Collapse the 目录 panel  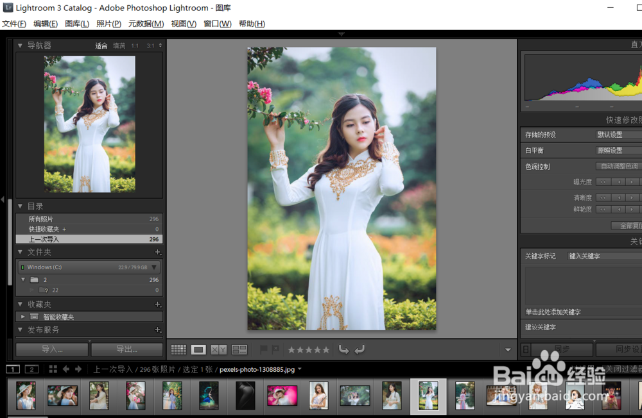(20, 206)
